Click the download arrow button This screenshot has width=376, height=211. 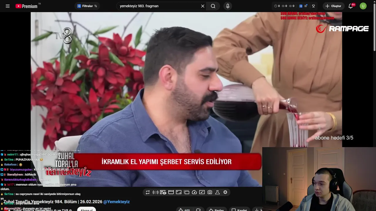point(257,210)
